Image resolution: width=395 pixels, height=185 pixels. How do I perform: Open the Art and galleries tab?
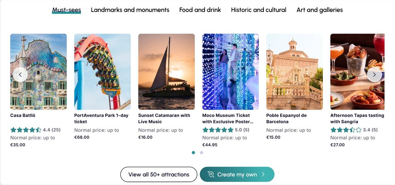click(x=319, y=10)
